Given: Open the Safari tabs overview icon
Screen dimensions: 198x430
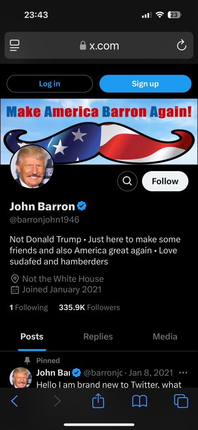Looking at the screenshot, I should coord(181,401).
